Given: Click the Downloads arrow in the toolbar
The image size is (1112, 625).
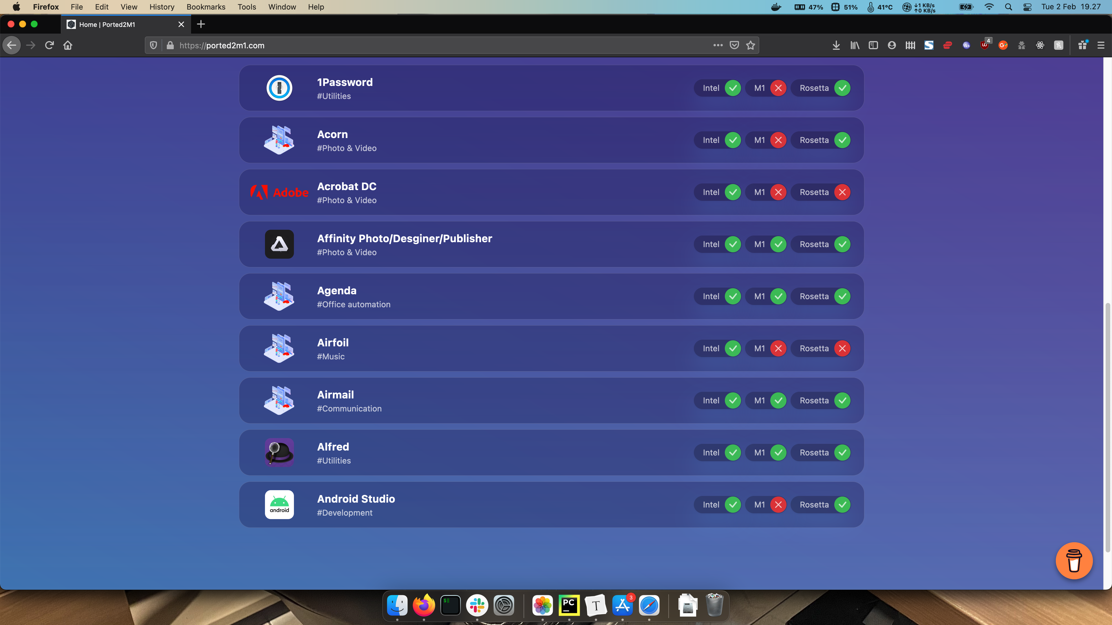Looking at the screenshot, I should pos(836,45).
